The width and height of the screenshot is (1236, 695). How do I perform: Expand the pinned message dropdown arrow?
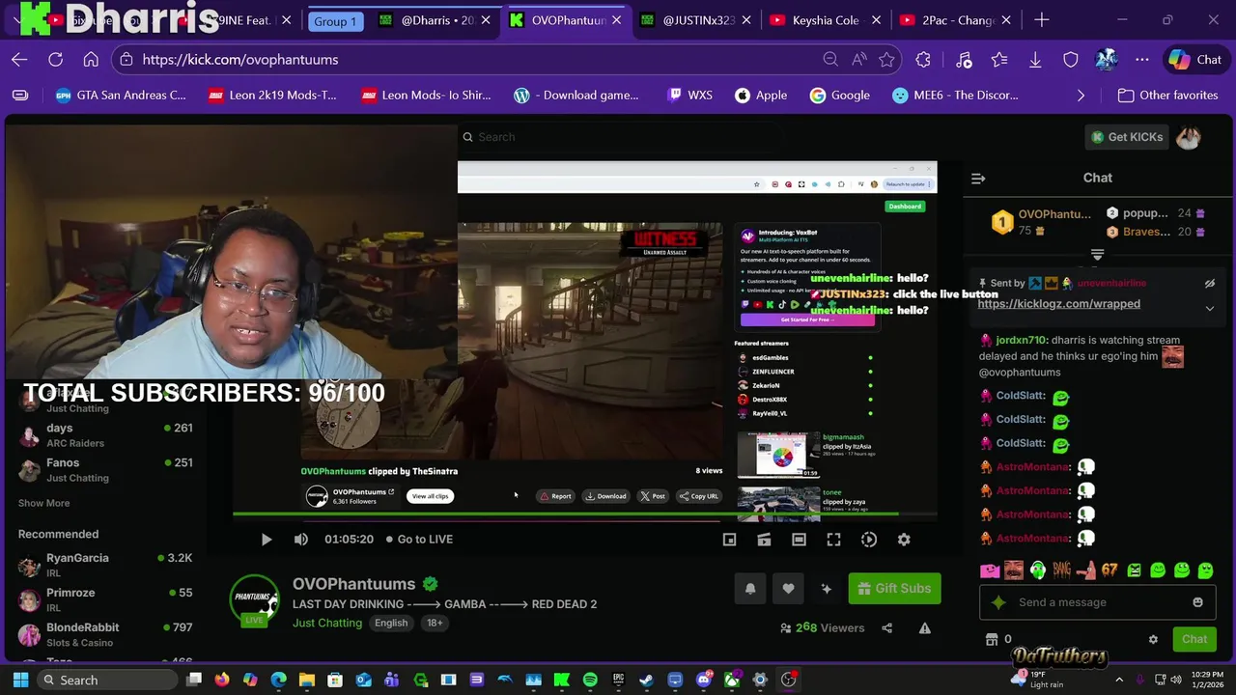(x=1210, y=309)
